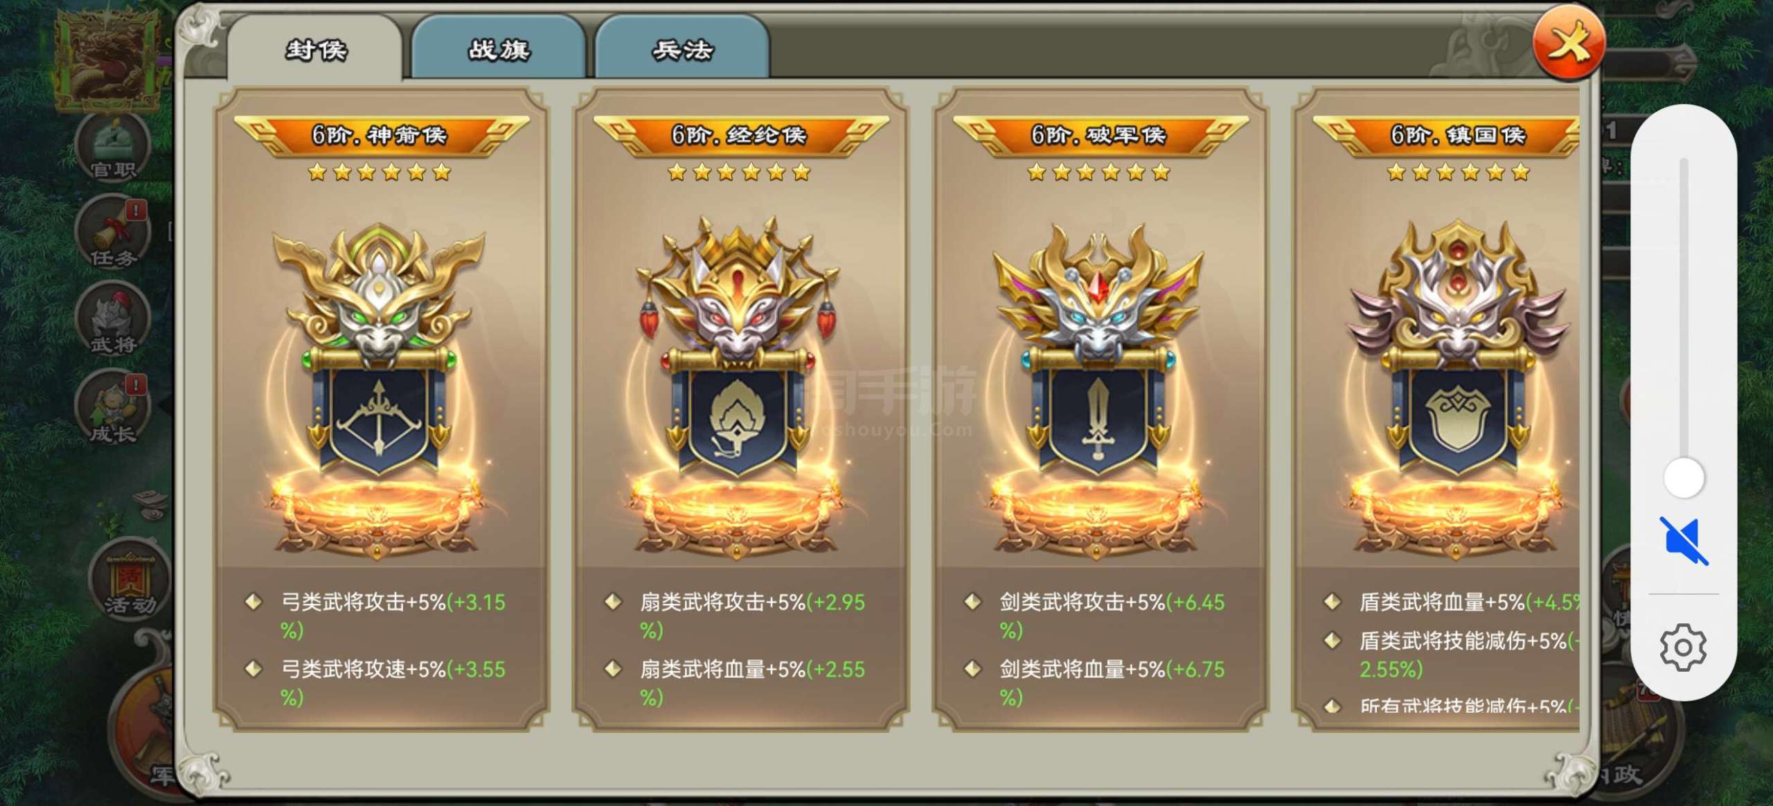Click the 6阶.神箭侯 title banner

[x=380, y=134]
